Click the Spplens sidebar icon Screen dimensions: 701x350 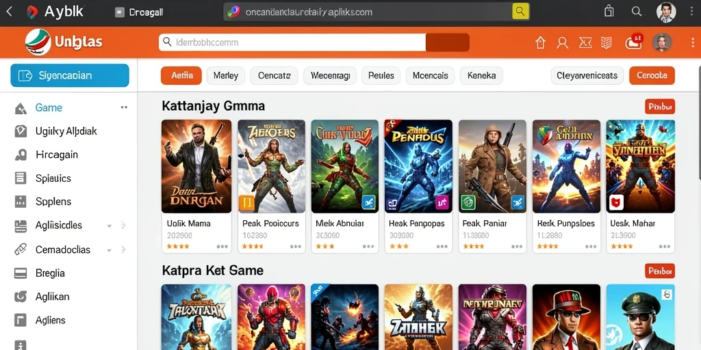21,202
